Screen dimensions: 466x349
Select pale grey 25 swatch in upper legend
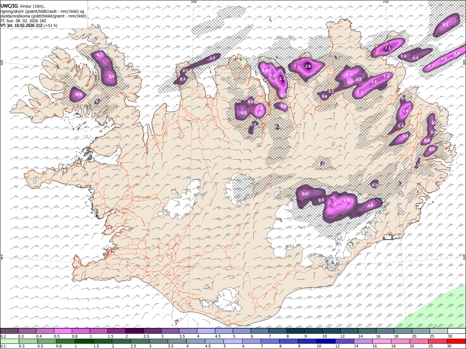(439, 331)
